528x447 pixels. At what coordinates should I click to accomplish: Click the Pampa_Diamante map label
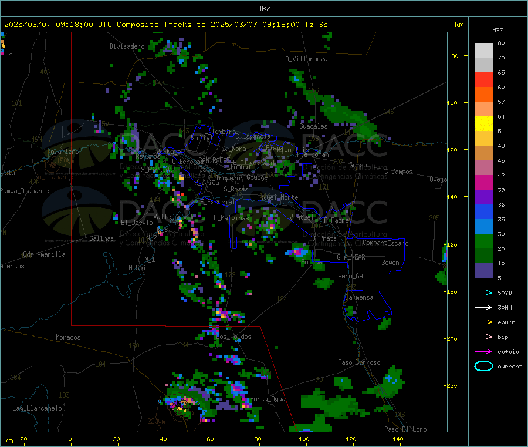tap(25, 191)
